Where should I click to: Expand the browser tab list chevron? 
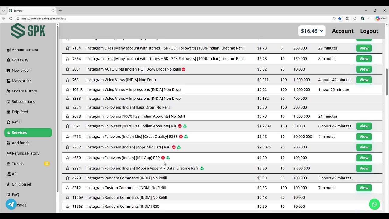[x=3, y=10]
